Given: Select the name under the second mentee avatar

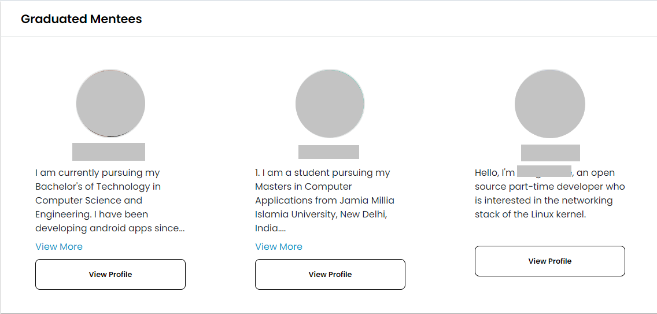Looking at the screenshot, I should [328, 152].
